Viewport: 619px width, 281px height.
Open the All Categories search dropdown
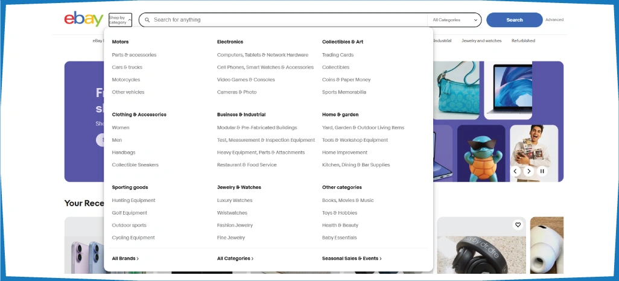pos(456,20)
